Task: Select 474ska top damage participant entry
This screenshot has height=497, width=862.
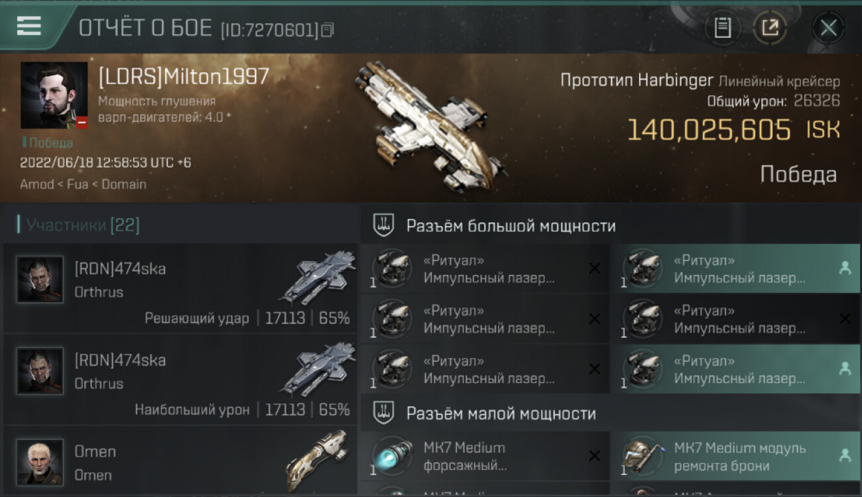Action: [180, 380]
